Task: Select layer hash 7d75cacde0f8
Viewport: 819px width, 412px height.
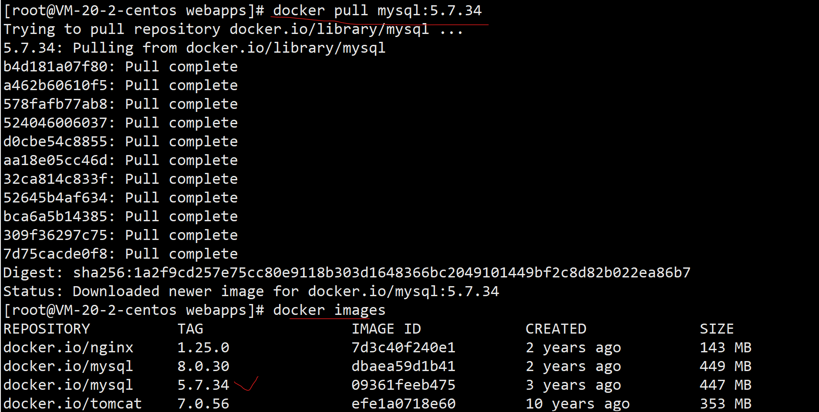Action: click(x=55, y=254)
